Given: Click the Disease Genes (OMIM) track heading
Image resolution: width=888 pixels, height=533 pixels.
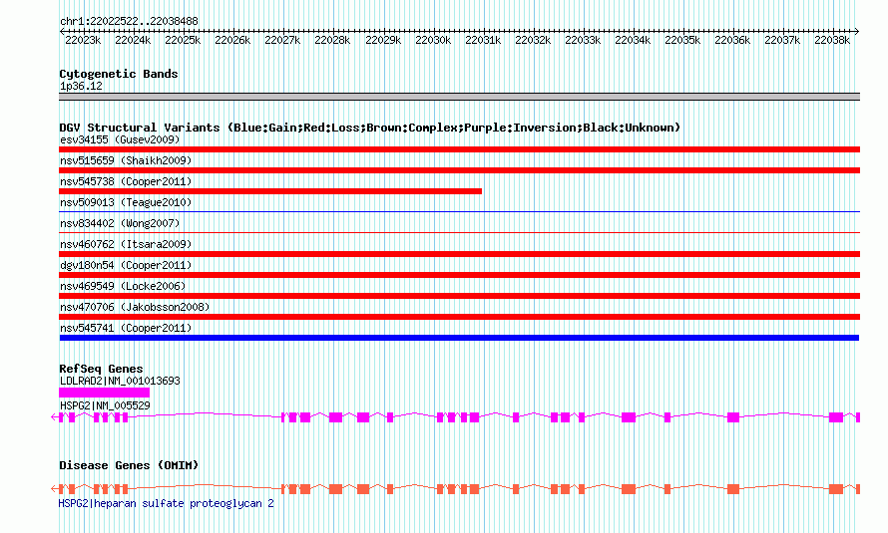Looking at the screenshot, I should coord(129,465).
